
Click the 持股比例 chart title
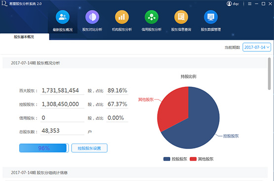[189, 76]
